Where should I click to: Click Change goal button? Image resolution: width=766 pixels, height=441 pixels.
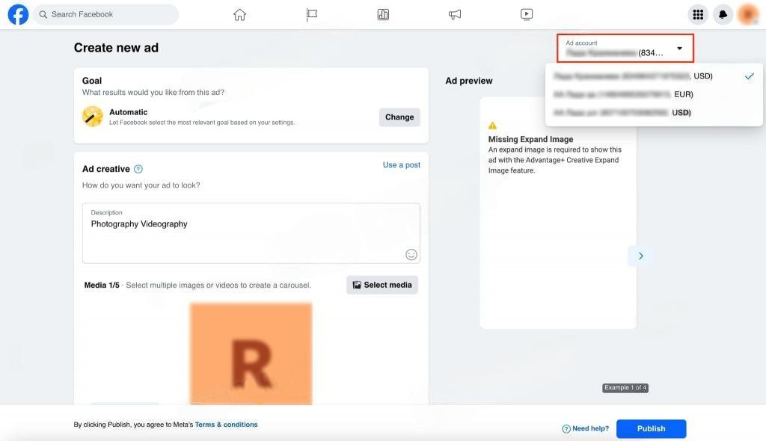[x=399, y=117]
